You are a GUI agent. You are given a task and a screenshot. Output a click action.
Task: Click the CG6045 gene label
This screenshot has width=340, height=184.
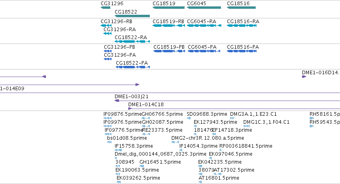tap(197, 4)
